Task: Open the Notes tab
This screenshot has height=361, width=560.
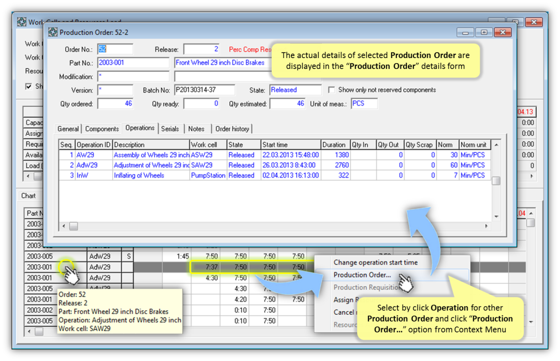Action: click(197, 128)
